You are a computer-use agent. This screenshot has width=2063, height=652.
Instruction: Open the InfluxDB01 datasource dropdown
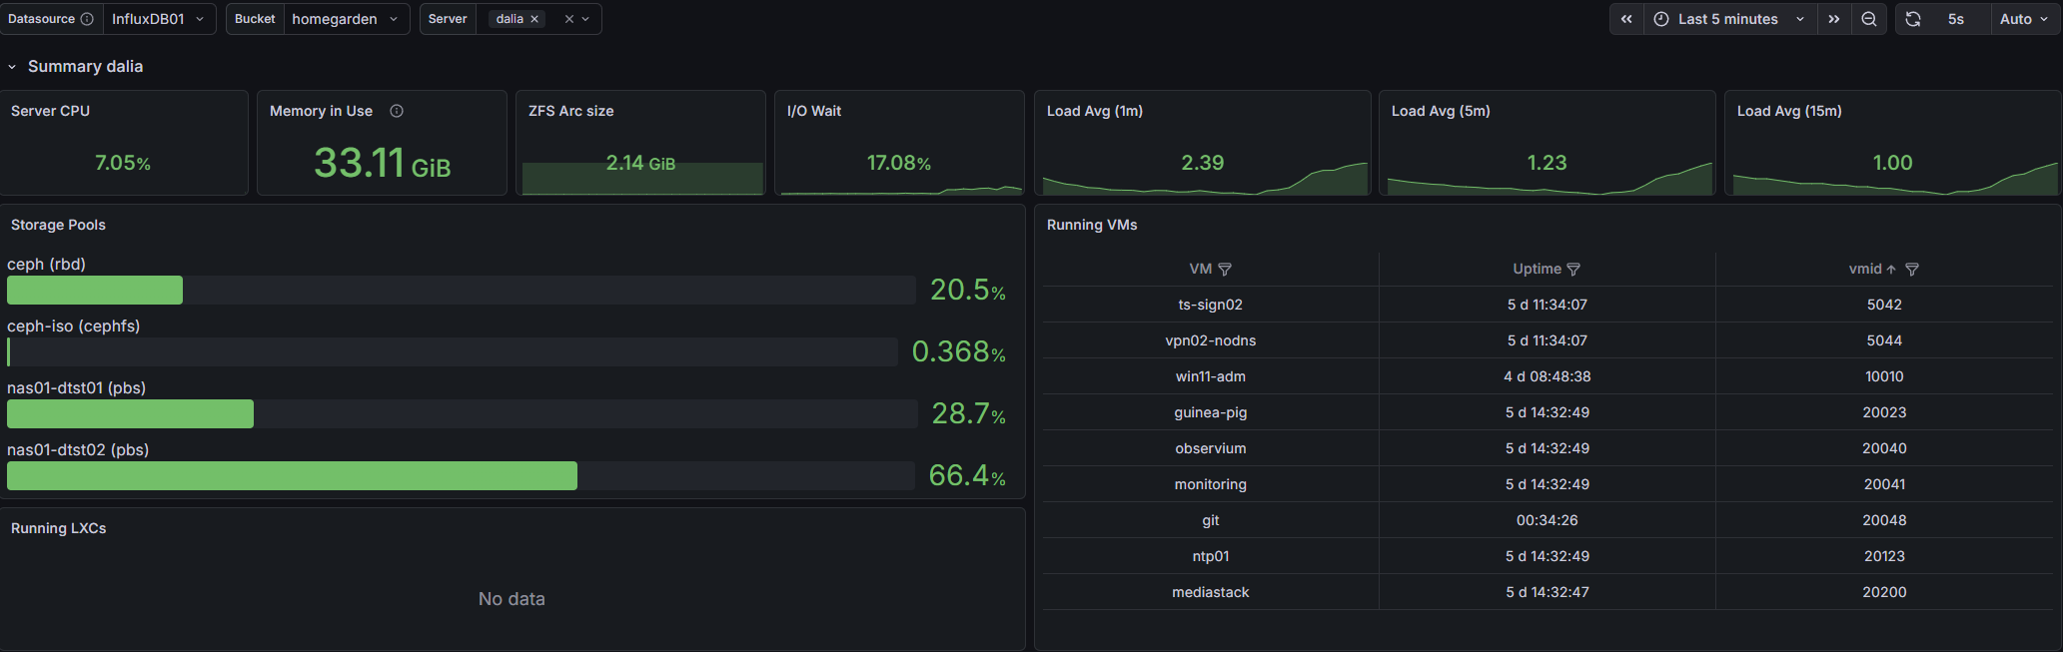point(159,19)
